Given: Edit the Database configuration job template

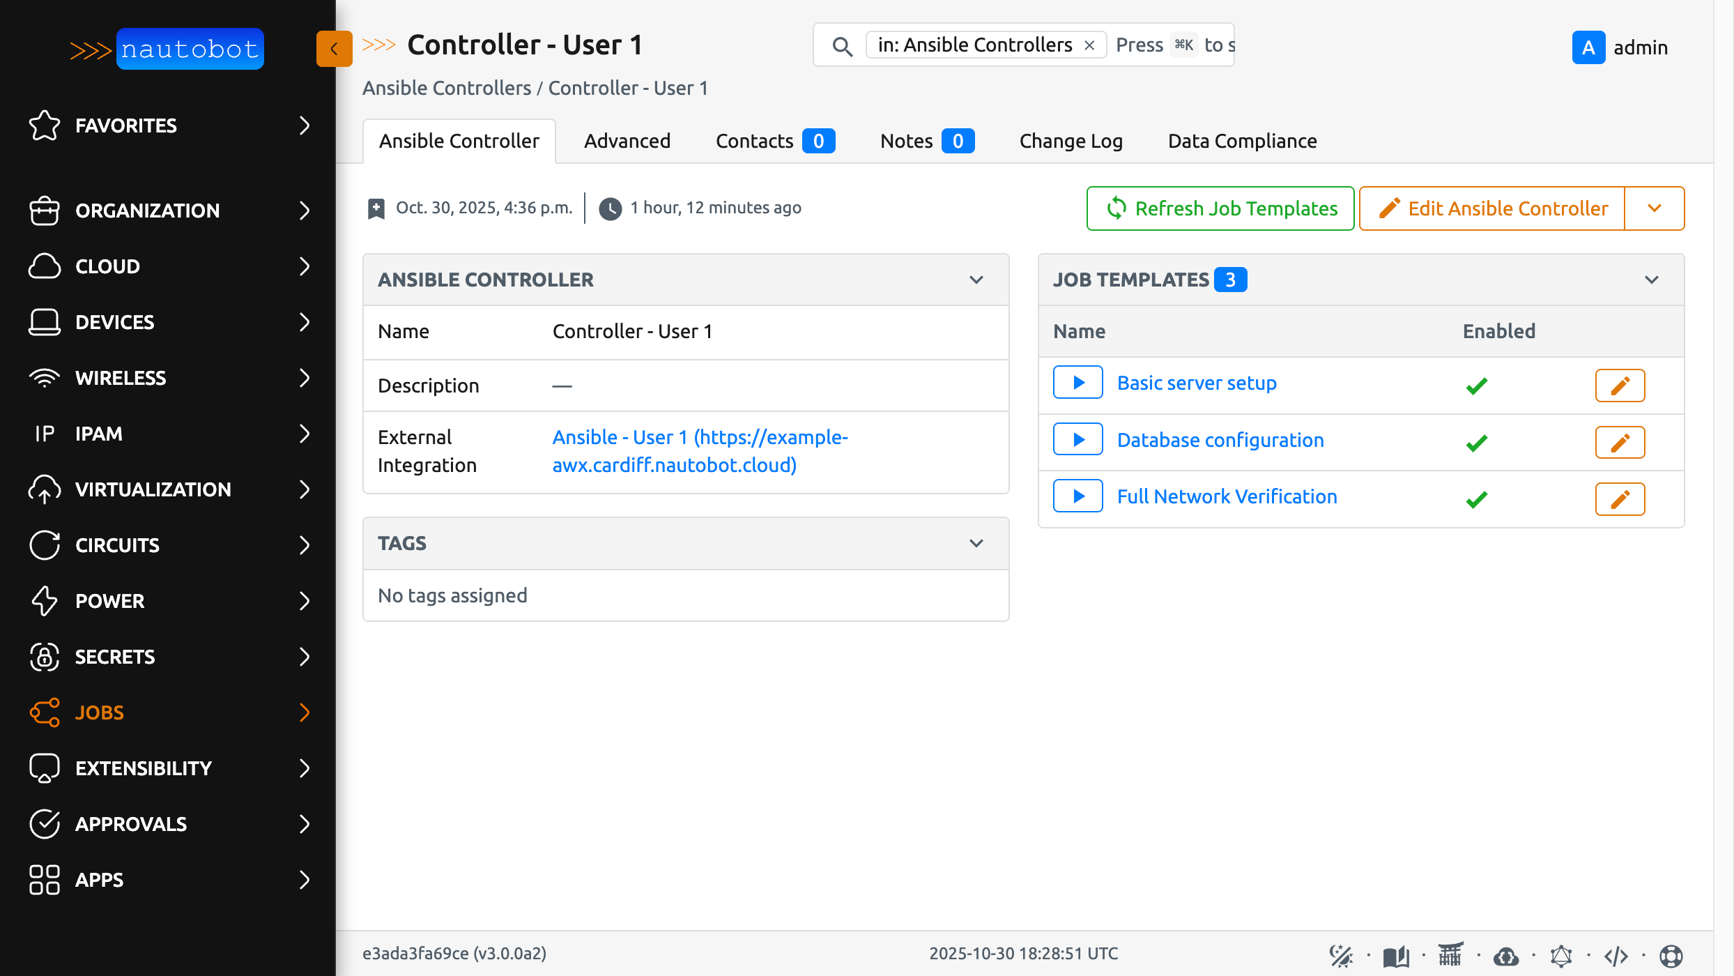Looking at the screenshot, I should (1620, 441).
